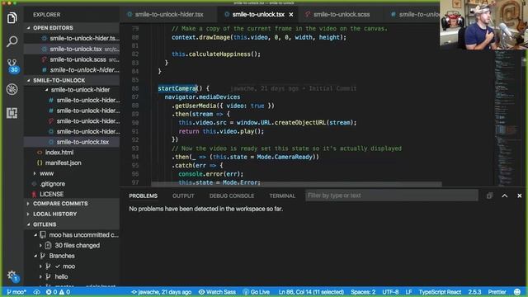Viewport: 528px width, 297px height.
Task: Open errors and warnings status indicator
Action: 58,292
